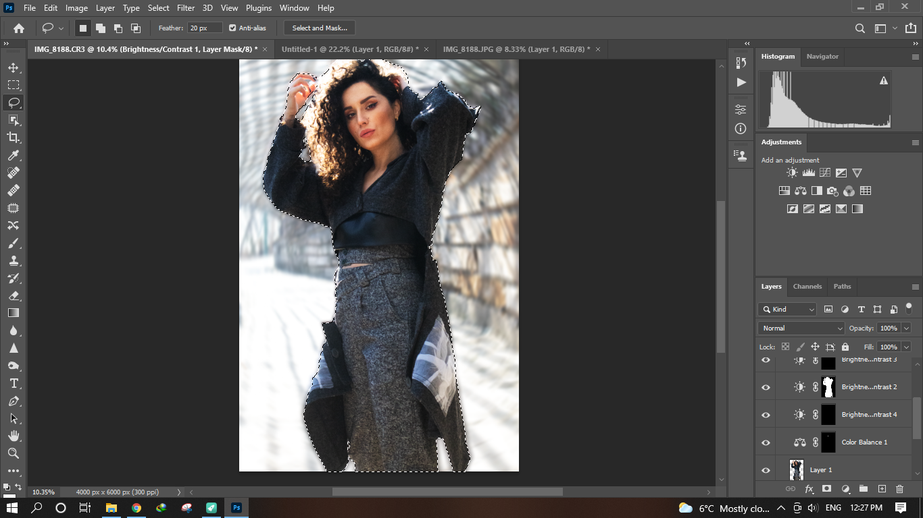The width and height of the screenshot is (923, 518).
Task: Open the layer filter Kind dropdown
Action: [x=787, y=309]
